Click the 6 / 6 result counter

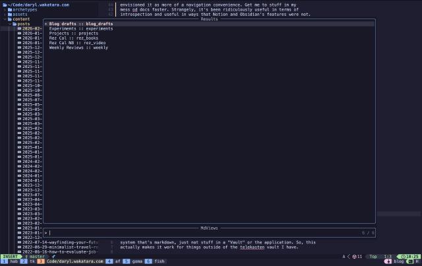coord(368,233)
